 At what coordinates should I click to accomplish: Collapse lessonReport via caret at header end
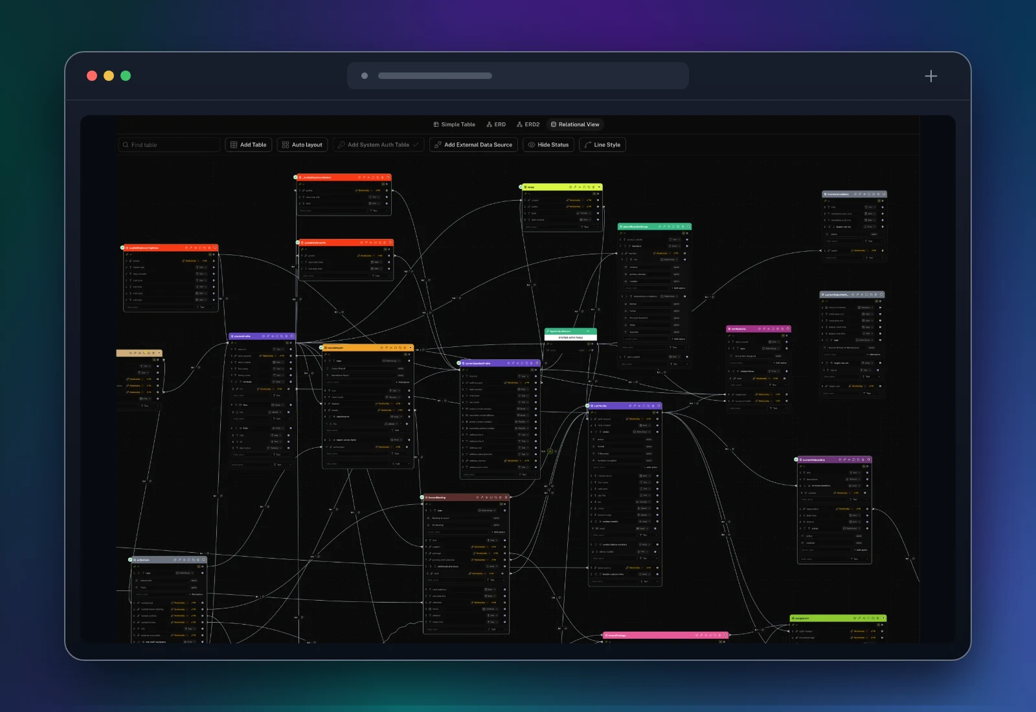pyautogui.click(x=411, y=348)
